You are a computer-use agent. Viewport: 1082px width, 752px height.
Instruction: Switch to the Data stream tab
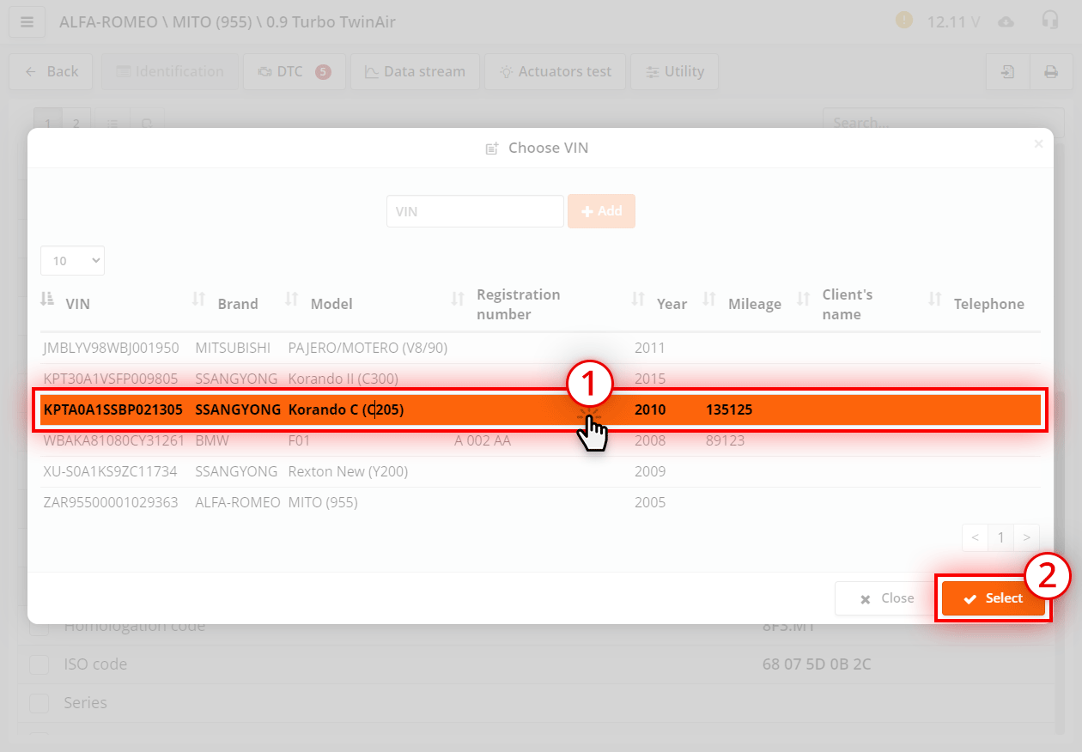pyautogui.click(x=415, y=72)
